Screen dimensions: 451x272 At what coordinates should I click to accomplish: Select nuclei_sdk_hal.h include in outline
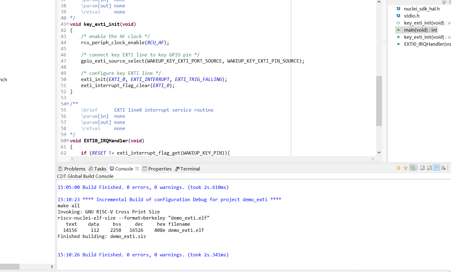coord(421,9)
